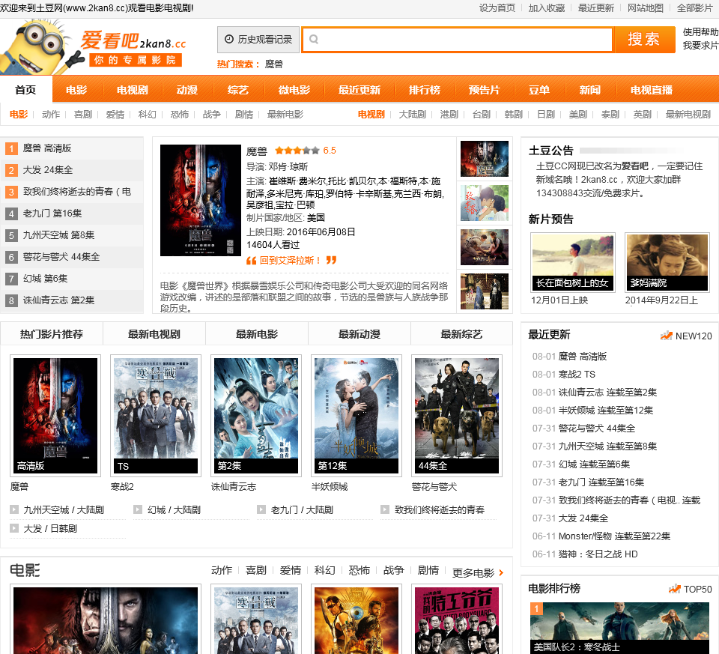The height and width of the screenshot is (654, 719).
Task: Select second thumbnail in featured strip
Action: point(485,203)
